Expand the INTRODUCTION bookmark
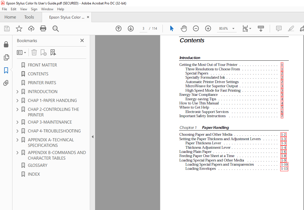Screen dimensions: 304x210 (17, 92)
